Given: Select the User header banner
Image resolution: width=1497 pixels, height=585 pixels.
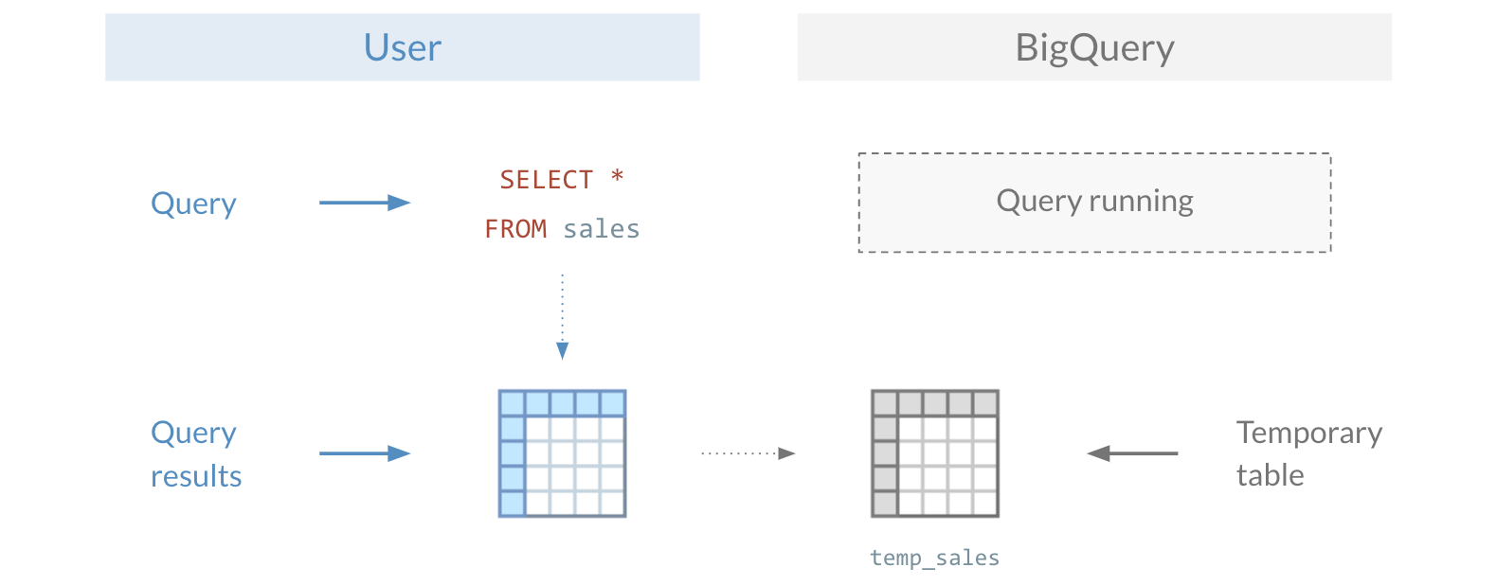Looking at the screenshot, I should [403, 47].
